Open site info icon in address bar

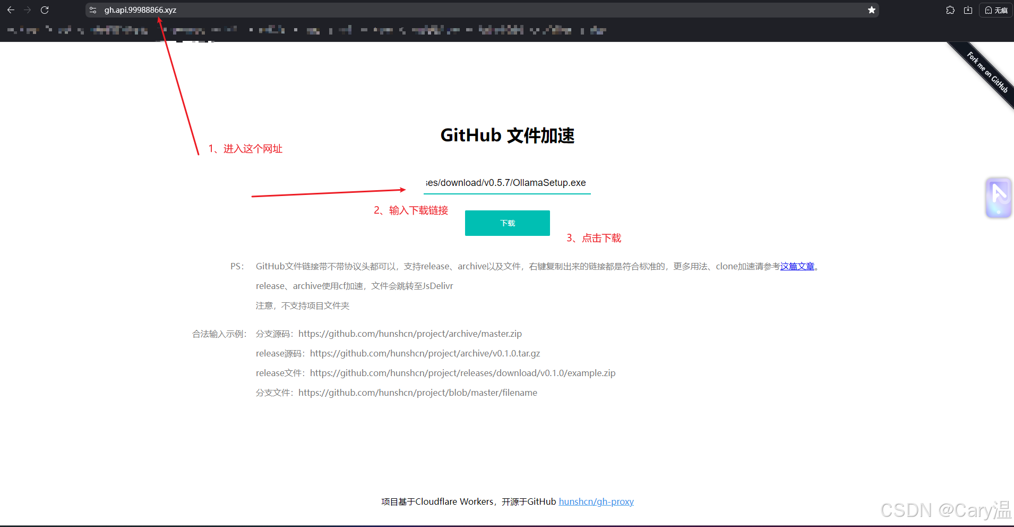(93, 10)
